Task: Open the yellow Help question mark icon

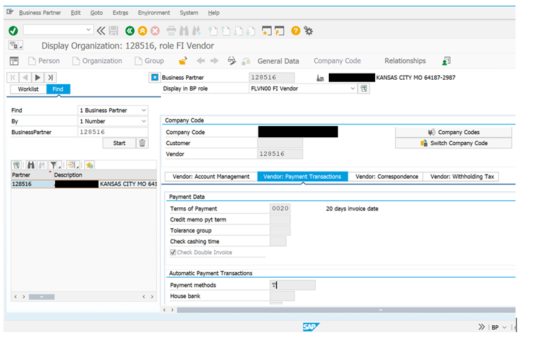Action: pos(295,30)
